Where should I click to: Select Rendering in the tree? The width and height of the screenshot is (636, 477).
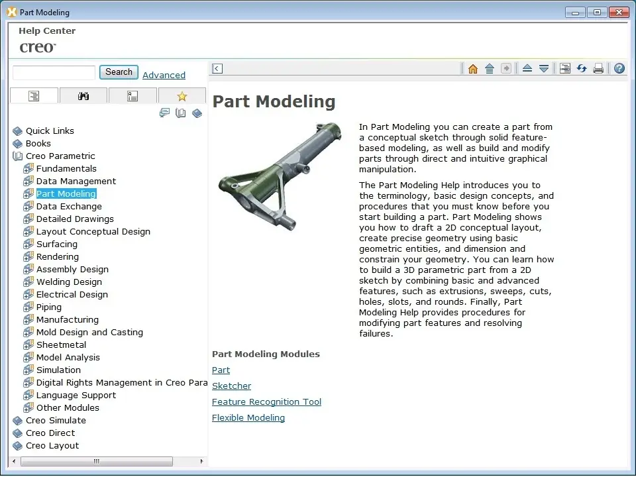pyautogui.click(x=58, y=257)
